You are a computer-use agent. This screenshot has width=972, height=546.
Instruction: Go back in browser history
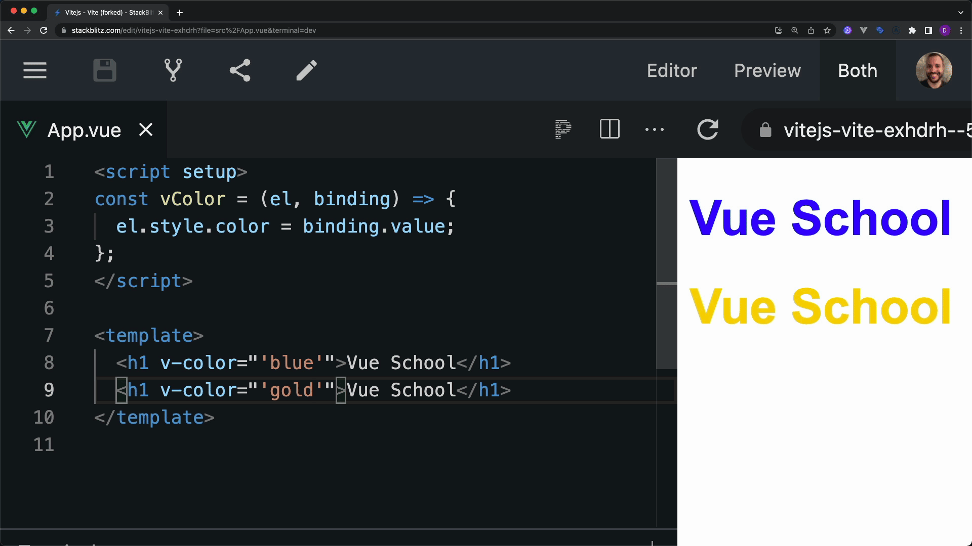tap(11, 30)
